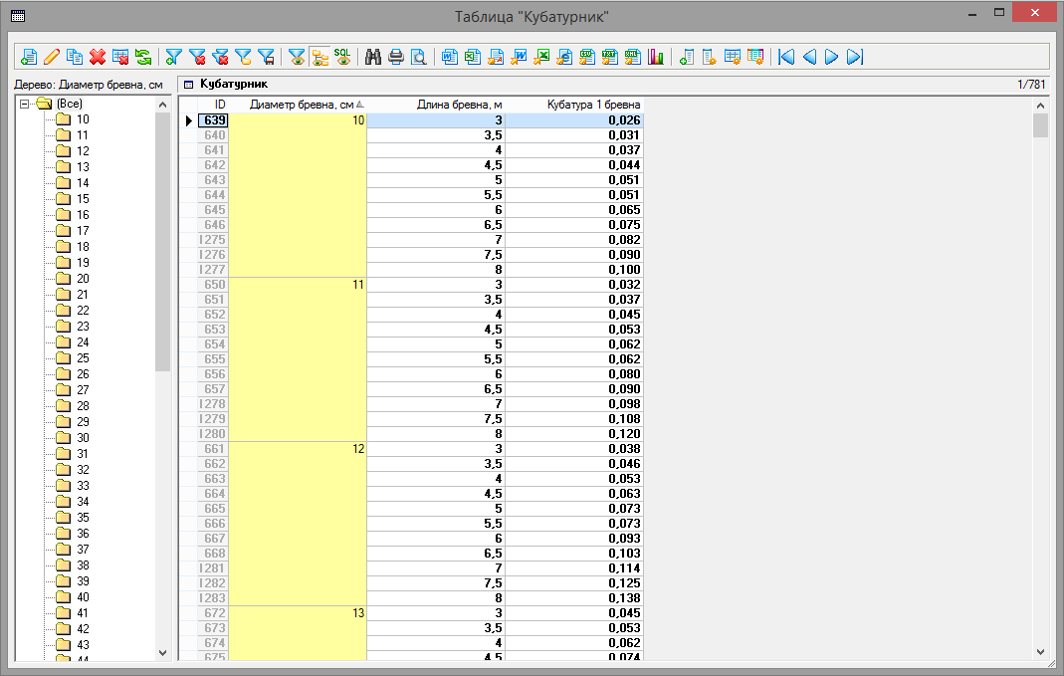Open search with the binoculars icon
The height and width of the screenshot is (676, 1064).
click(373, 57)
